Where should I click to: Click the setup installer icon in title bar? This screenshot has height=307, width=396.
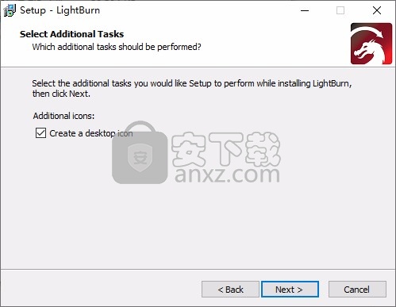click(x=10, y=10)
